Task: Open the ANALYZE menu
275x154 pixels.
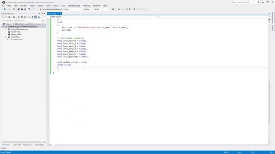Action: pos(86,6)
